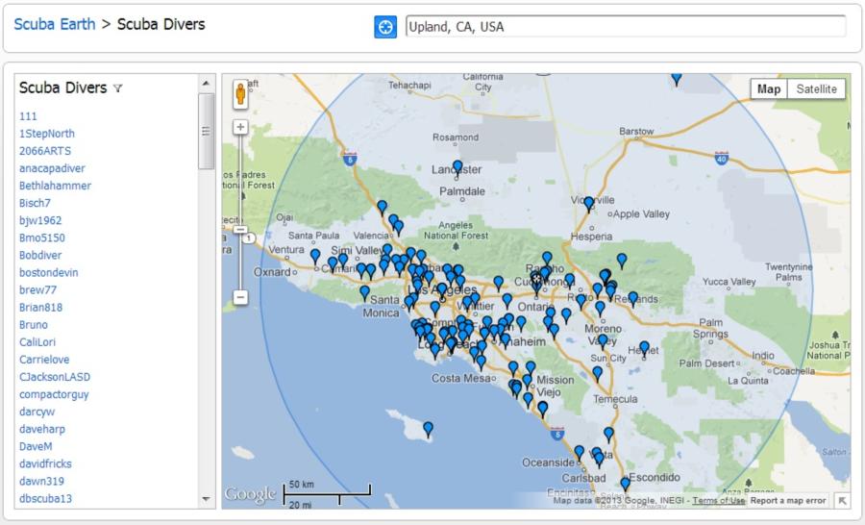This screenshot has width=865, height=525.
Task: Click the diver list scrollbar thumb
Action: coord(206,132)
